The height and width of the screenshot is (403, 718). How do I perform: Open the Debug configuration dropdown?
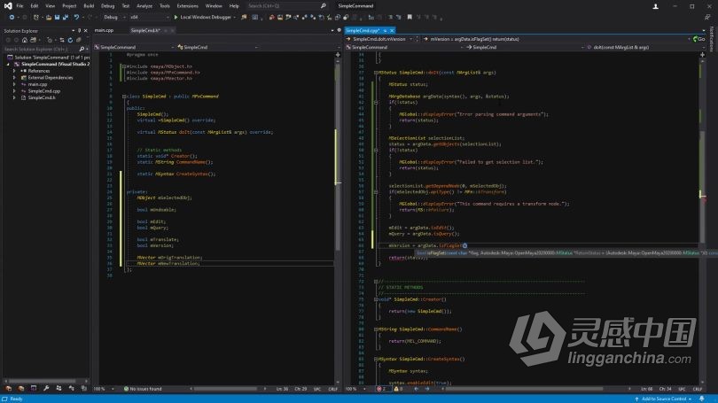coord(113,18)
